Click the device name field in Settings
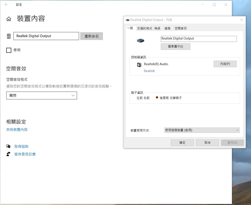 (x=46, y=36)
